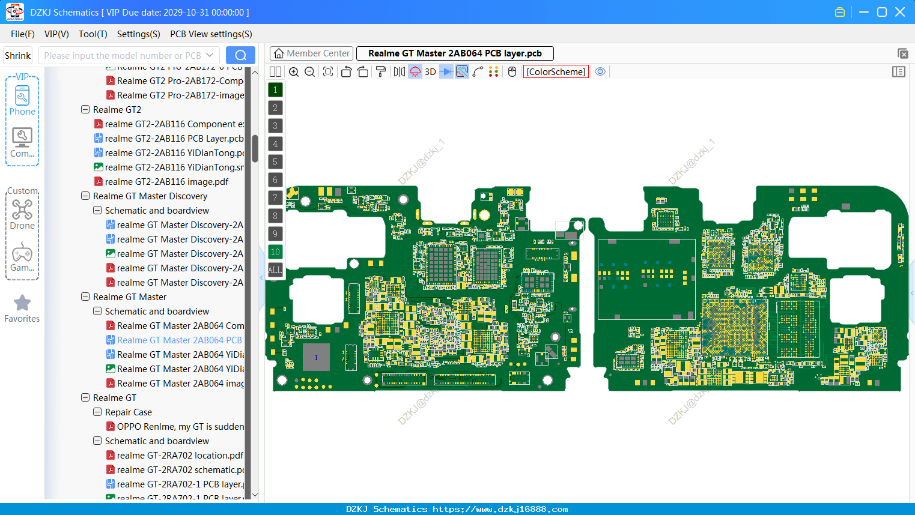Screen dimensions: 915x515
Task: Open the Settings(S) menu
Action: (139, 34)
